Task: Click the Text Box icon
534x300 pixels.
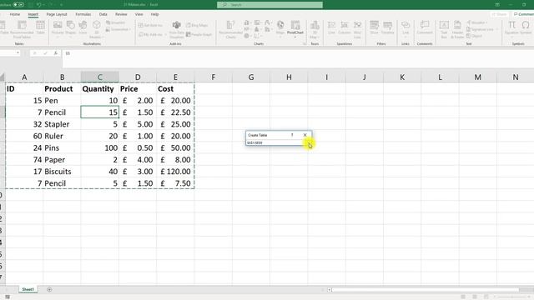Action: 444,29
